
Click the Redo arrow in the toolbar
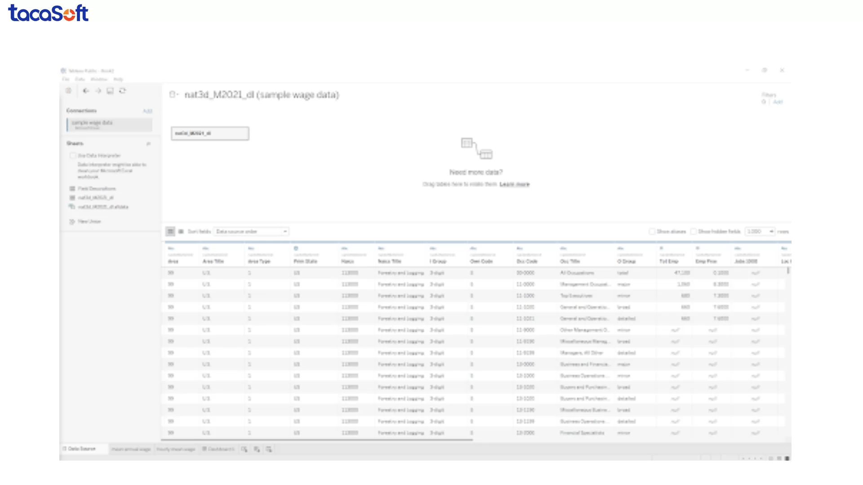click(98, 91)
